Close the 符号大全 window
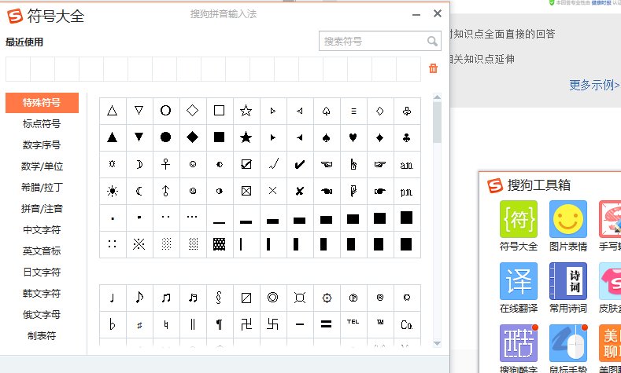 pos(438,13)
